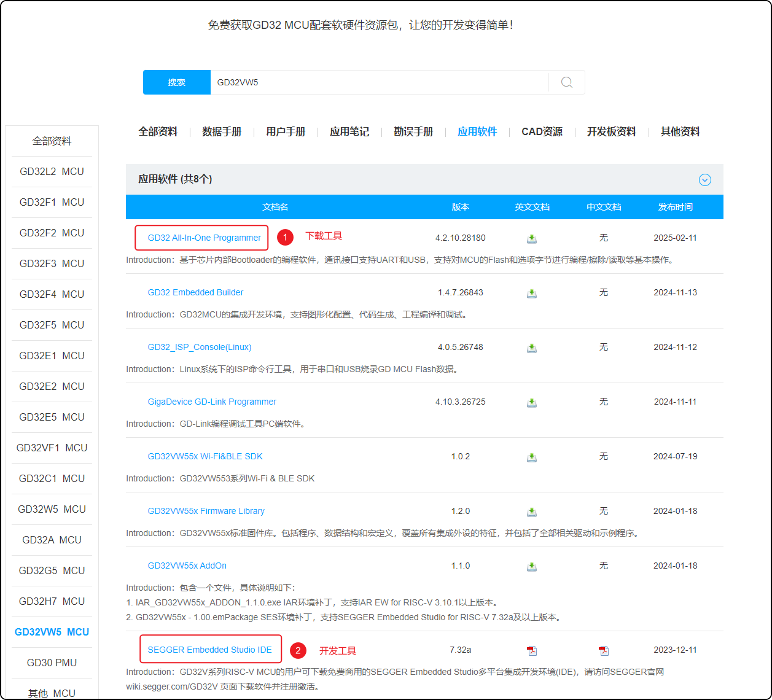772x700 pixels.
Task: Open the GD32 All-In-One Programmer link
Action: 205,238
